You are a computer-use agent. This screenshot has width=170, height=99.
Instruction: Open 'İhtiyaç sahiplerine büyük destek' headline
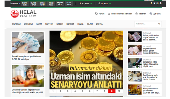point(151,37)
